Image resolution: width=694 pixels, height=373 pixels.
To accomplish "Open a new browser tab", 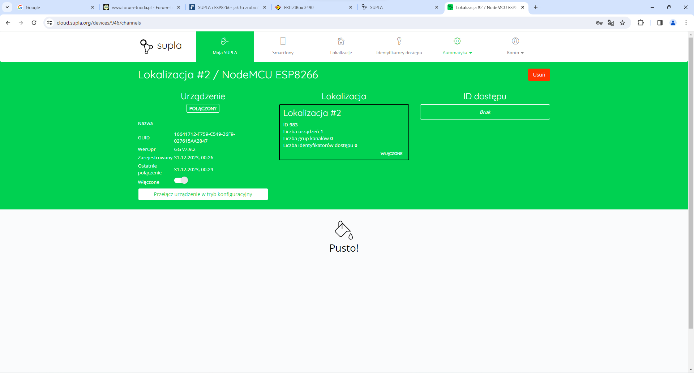I will point(536,7).
